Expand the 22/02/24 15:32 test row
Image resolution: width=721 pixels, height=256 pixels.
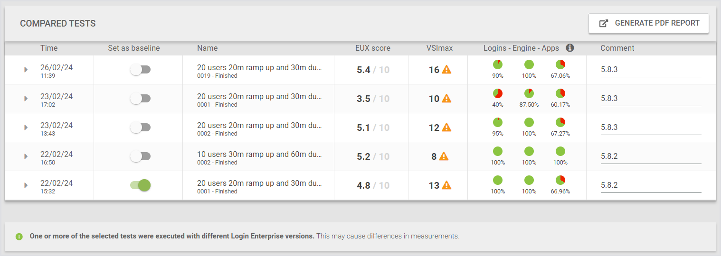pyautogui.click(x=26, y=185)
